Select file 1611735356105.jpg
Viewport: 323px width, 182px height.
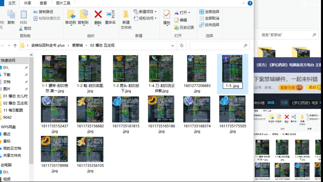(x=90, y=155)
